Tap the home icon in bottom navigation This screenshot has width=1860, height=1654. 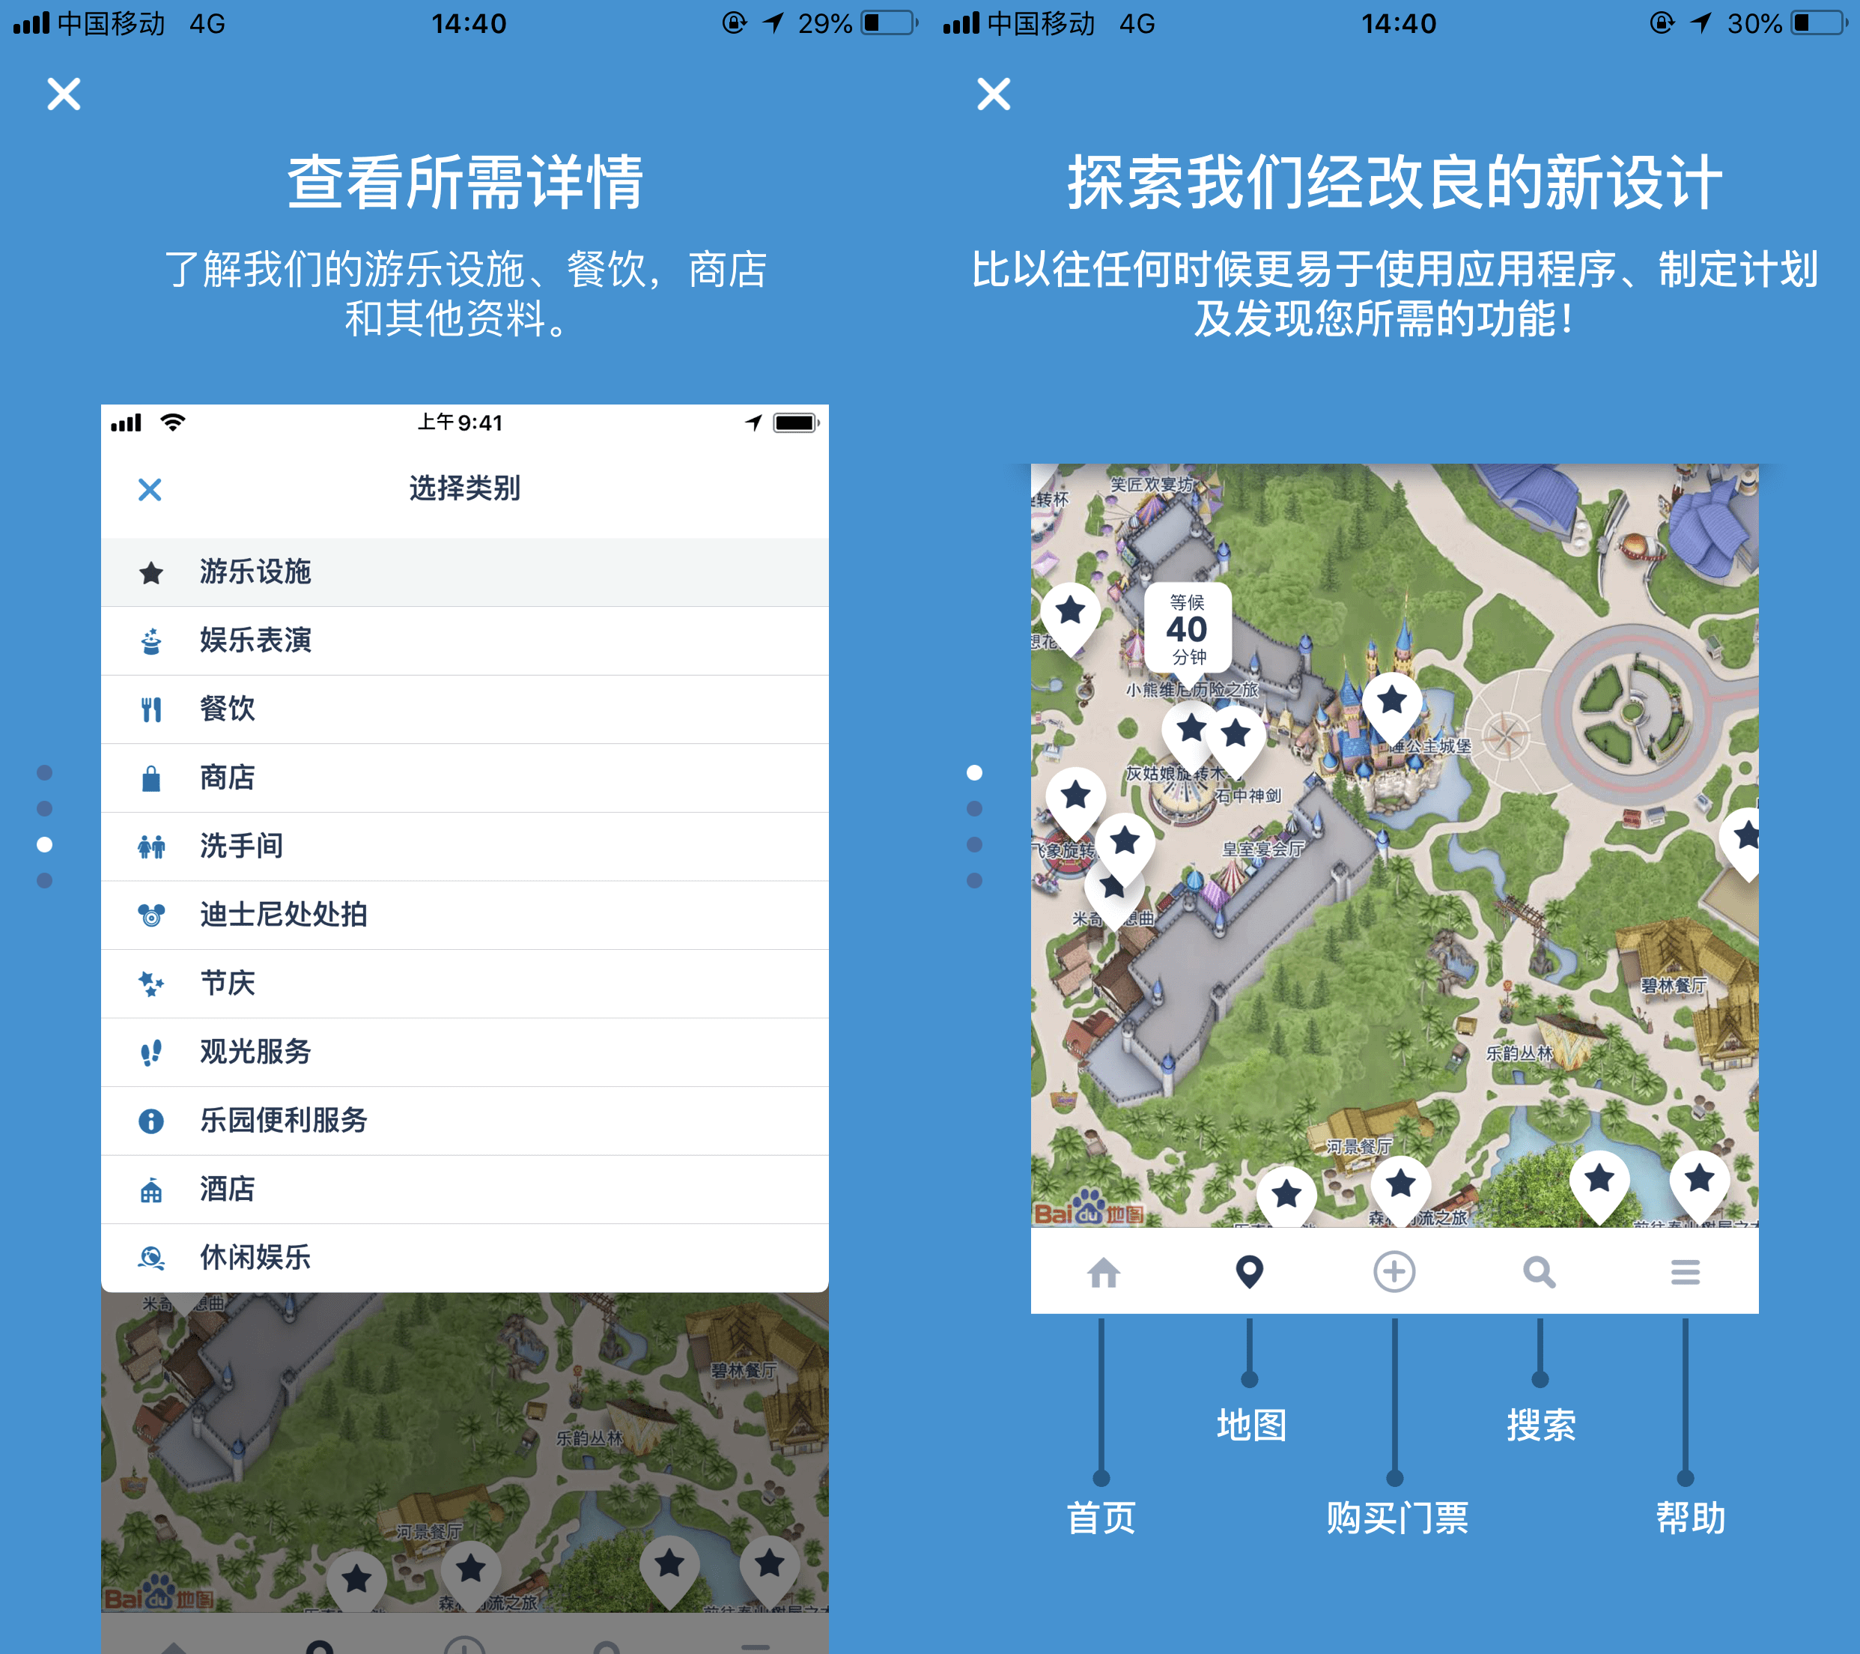pyautogui.click(x=1103, y=1272)
